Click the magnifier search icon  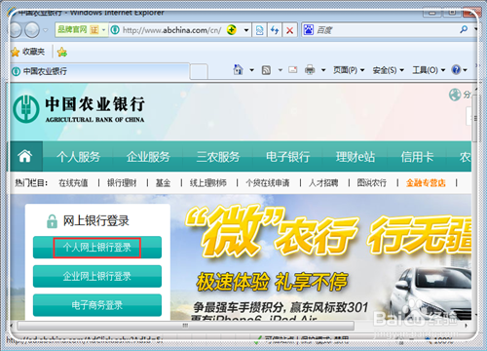click(x=464, y=30)
